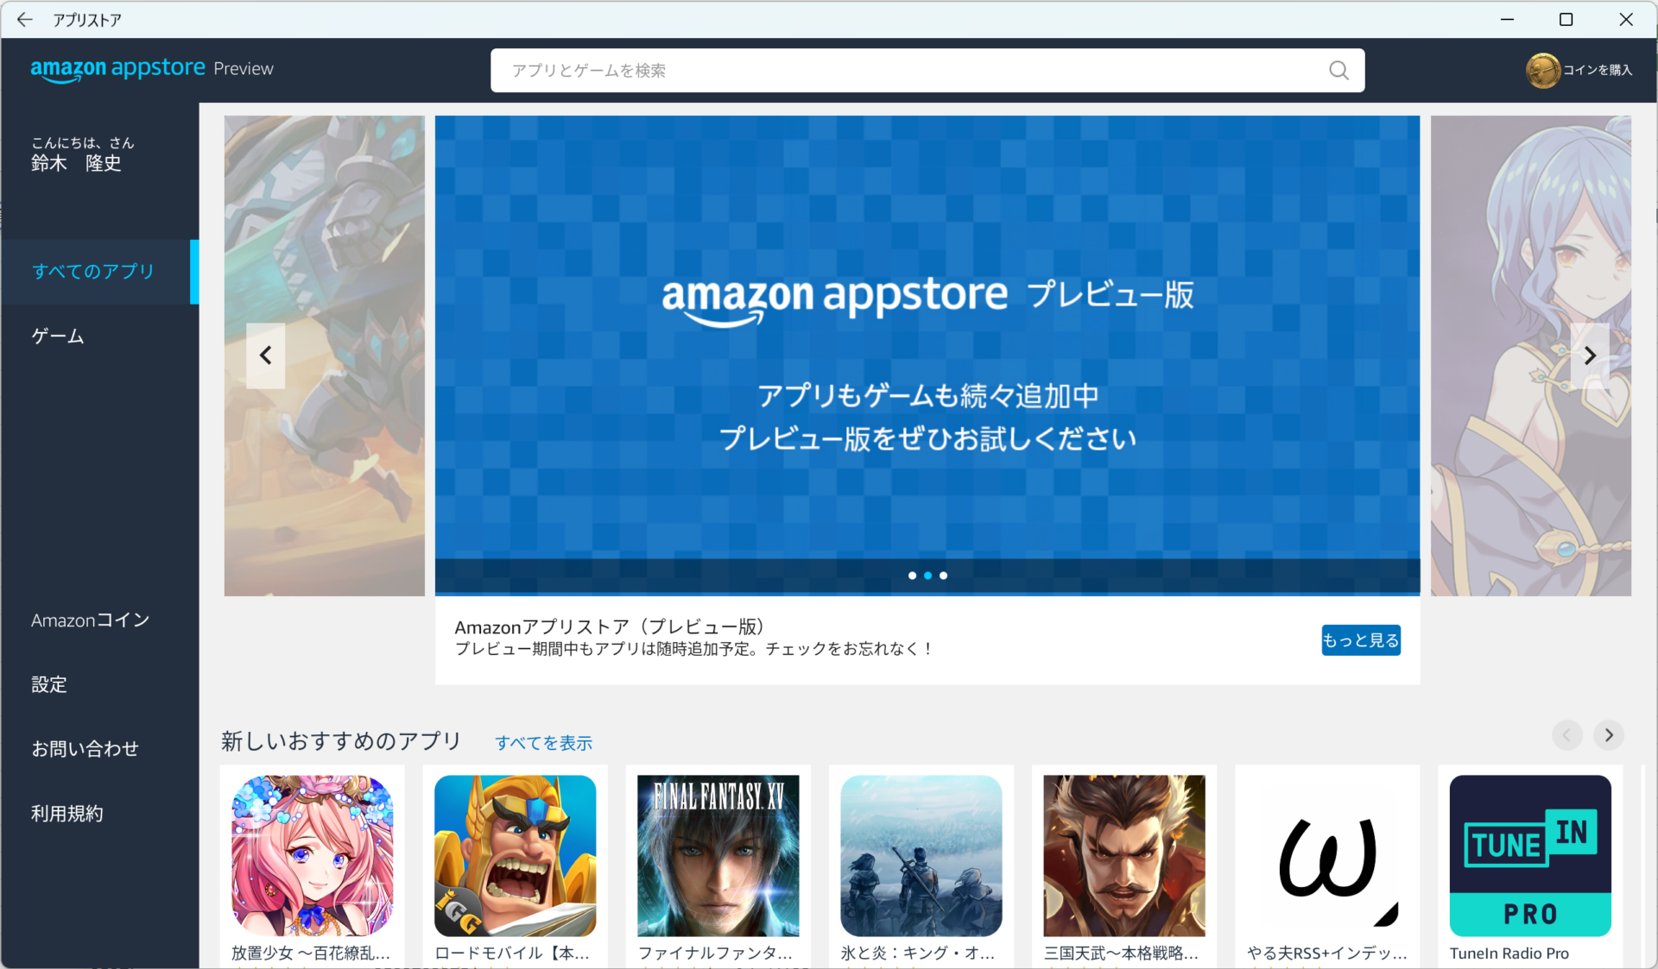Select すべてのアプリ in sidebar
The width and height of the screenshot is (1658, 969).
(99, 272)
